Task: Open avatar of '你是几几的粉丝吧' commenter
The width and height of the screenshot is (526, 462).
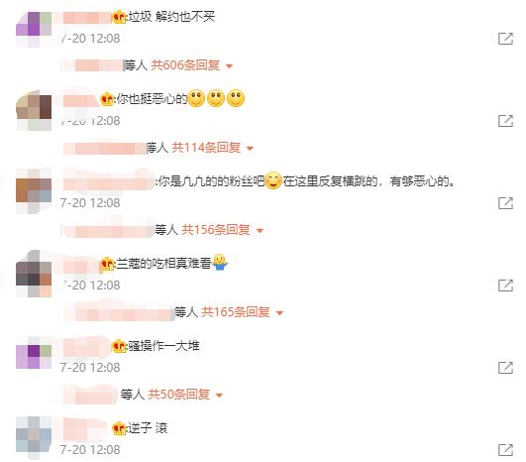Action: (34, 190)
